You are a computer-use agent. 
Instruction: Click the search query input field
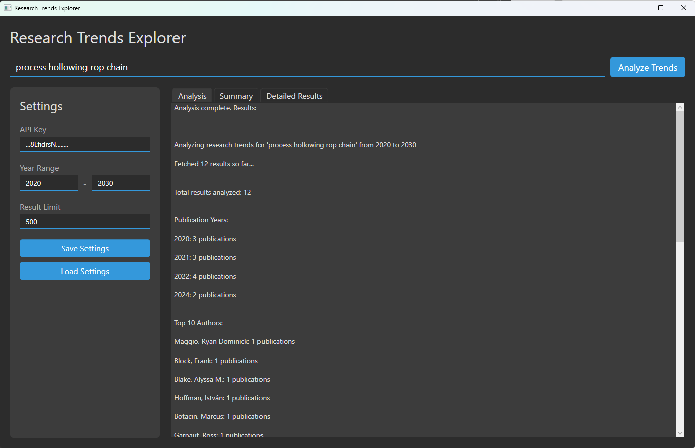pyautogui.click(x=307, y=67)
